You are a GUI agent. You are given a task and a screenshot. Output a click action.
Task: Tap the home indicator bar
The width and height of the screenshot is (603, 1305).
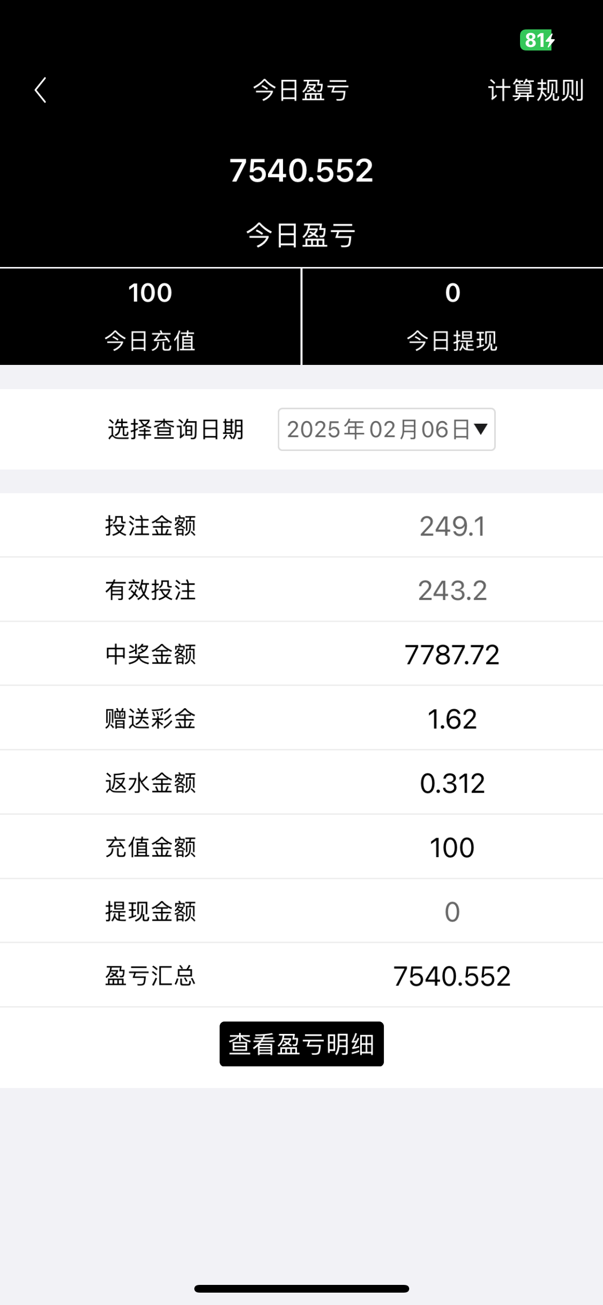(301, 1289)
